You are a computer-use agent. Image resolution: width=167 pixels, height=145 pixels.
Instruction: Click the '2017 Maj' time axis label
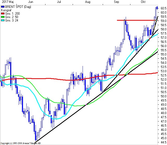(x=8, y=2)
